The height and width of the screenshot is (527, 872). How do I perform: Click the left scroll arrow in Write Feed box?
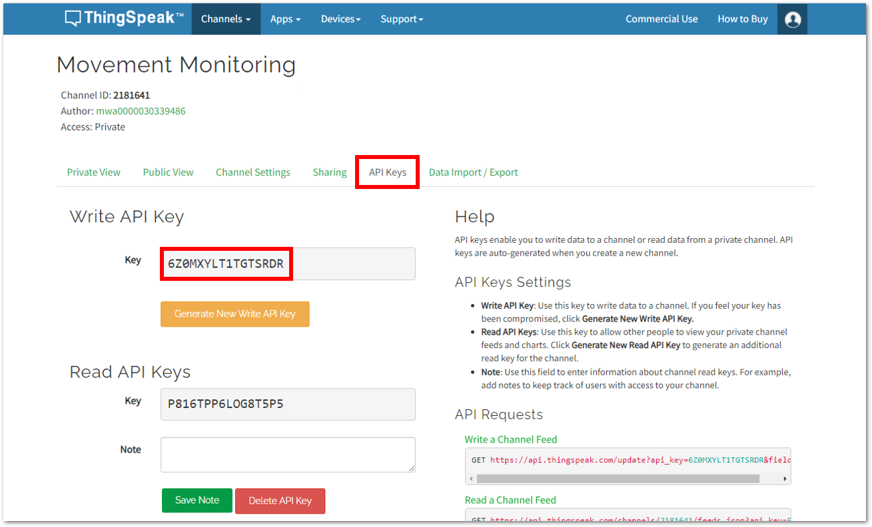[x=470, y=478]
